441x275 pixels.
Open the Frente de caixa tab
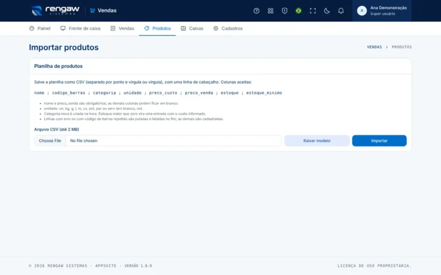pyautogui.click(x=80, y=28)
